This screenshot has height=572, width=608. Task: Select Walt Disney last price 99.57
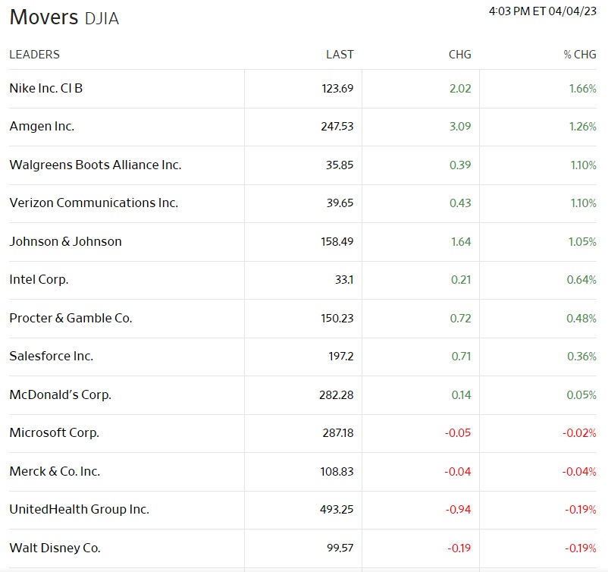[x=340, y=548]
